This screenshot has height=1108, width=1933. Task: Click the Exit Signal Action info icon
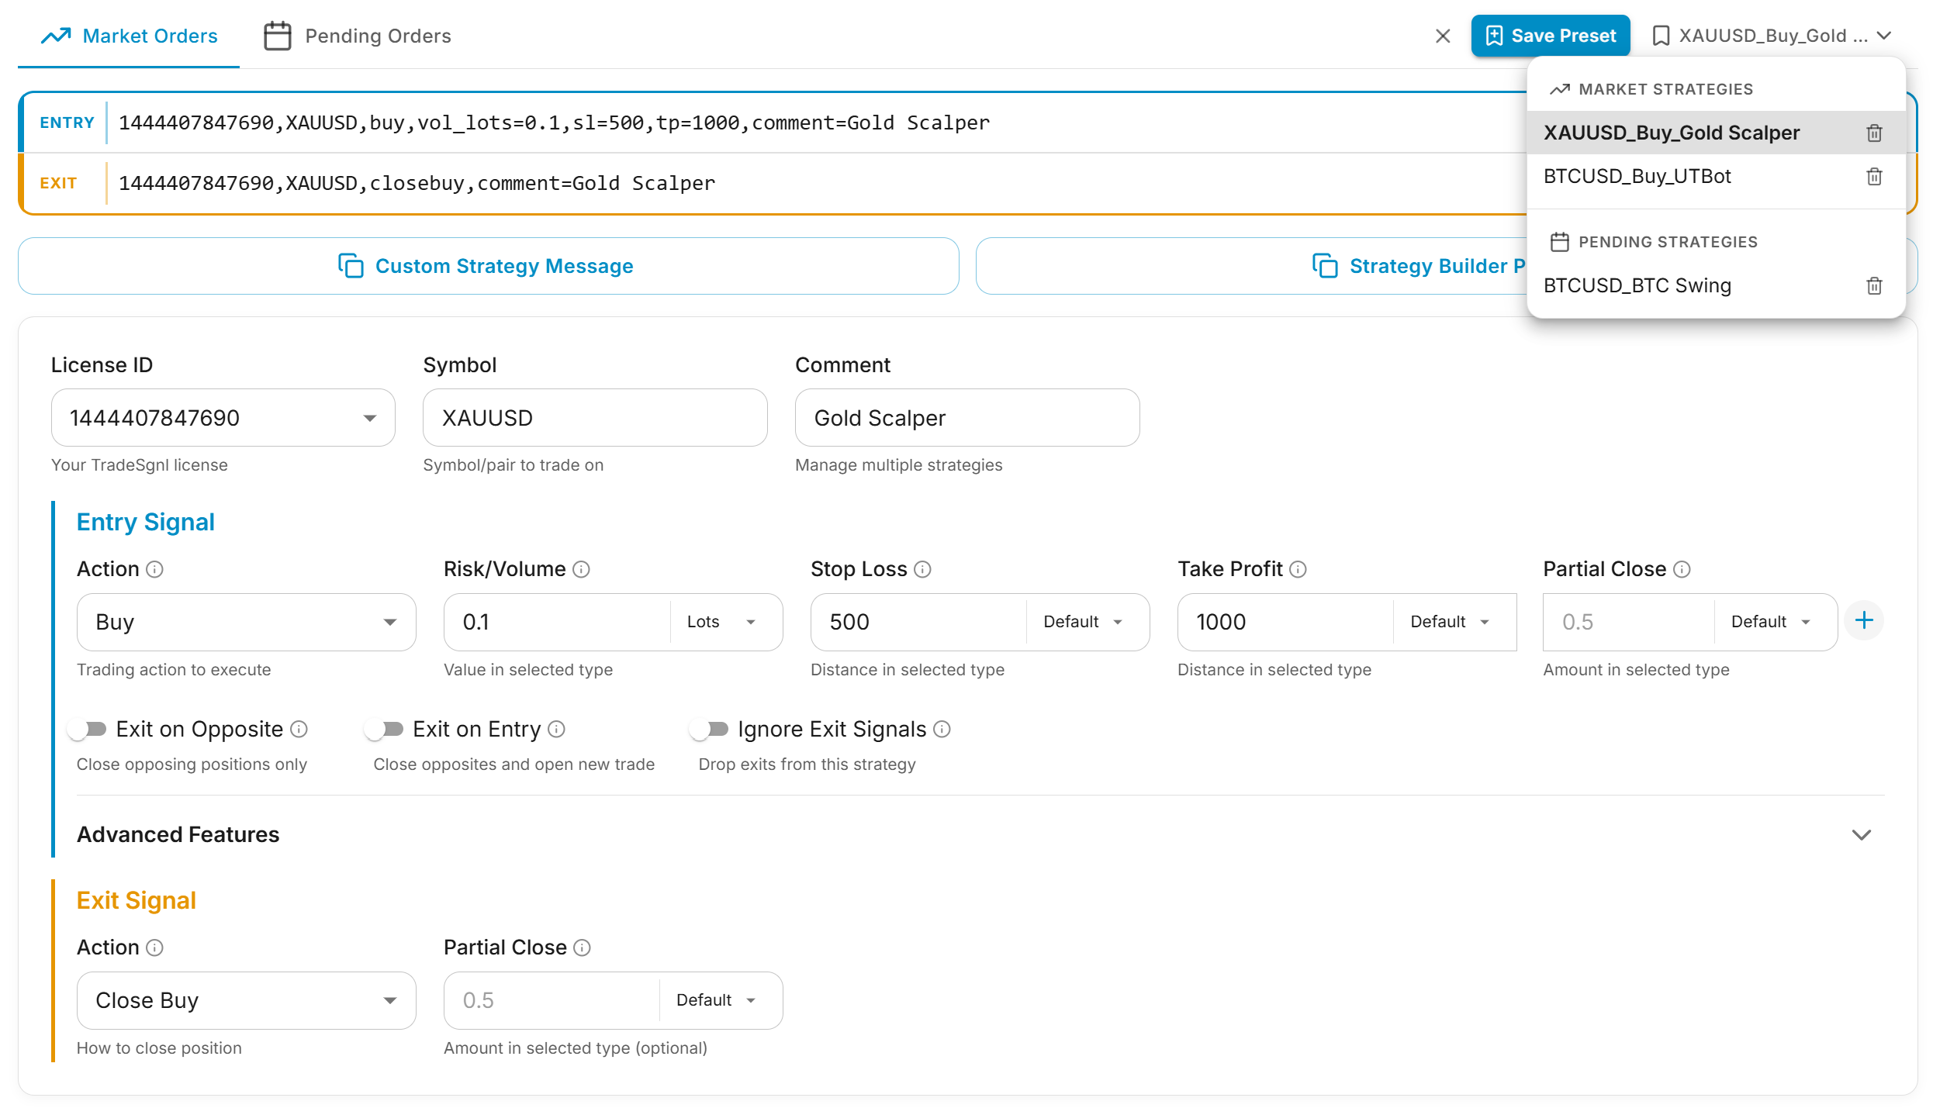155,947
